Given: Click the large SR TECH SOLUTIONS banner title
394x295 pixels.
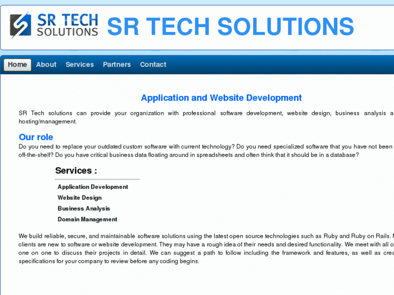Looking at the screenshot, I should coord(230,27).
